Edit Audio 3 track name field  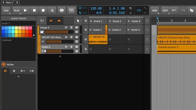coord(18,23)
